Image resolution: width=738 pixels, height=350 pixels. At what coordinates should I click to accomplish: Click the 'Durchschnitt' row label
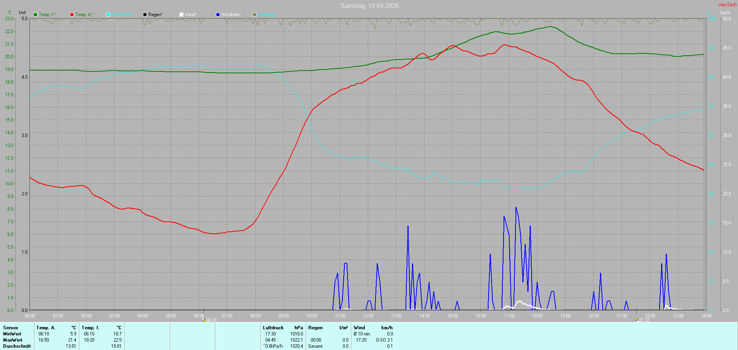[x=17, y=346]
